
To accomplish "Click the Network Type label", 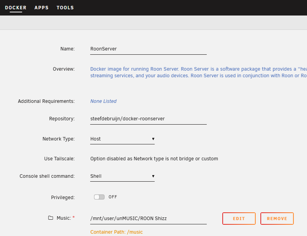I will click(58, 139).
